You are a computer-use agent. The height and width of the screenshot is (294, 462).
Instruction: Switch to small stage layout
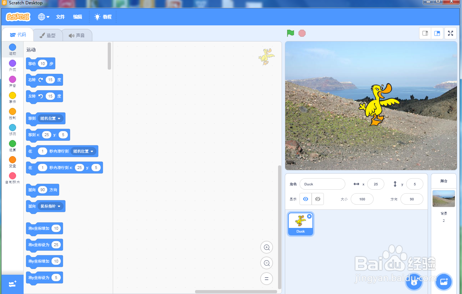coord(425,33)
